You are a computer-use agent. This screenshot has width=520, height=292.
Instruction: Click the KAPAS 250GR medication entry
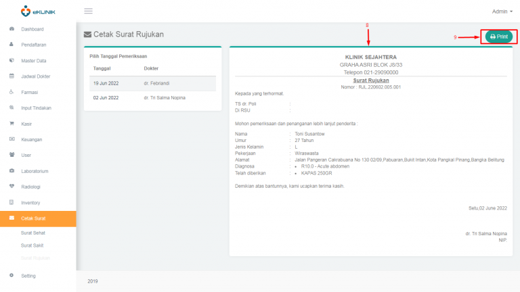pyautogui.click(x=316, y=173)
